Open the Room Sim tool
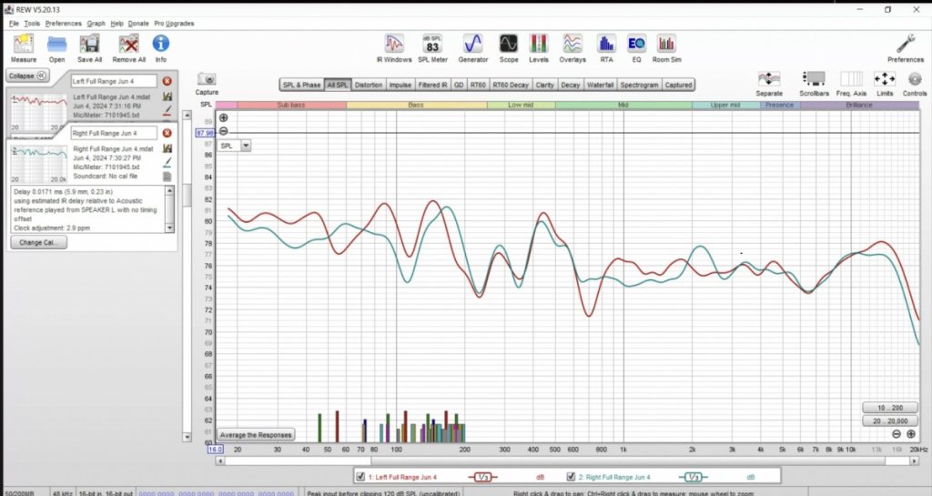 pyautogui.click(x=666, y=48)
